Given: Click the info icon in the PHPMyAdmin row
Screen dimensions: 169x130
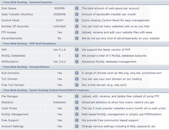Looking at the screenshot, I should pos(77,62).
